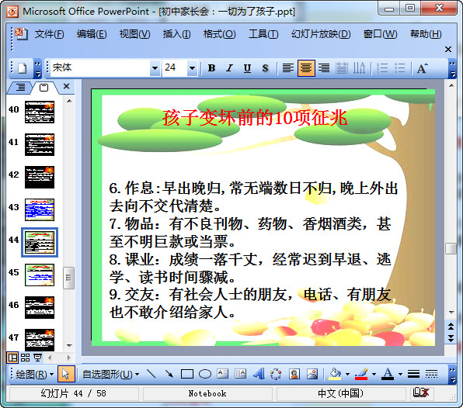463x408 pixels.
Task: Open the 帮助(H) menu
Action: (426, 34)
